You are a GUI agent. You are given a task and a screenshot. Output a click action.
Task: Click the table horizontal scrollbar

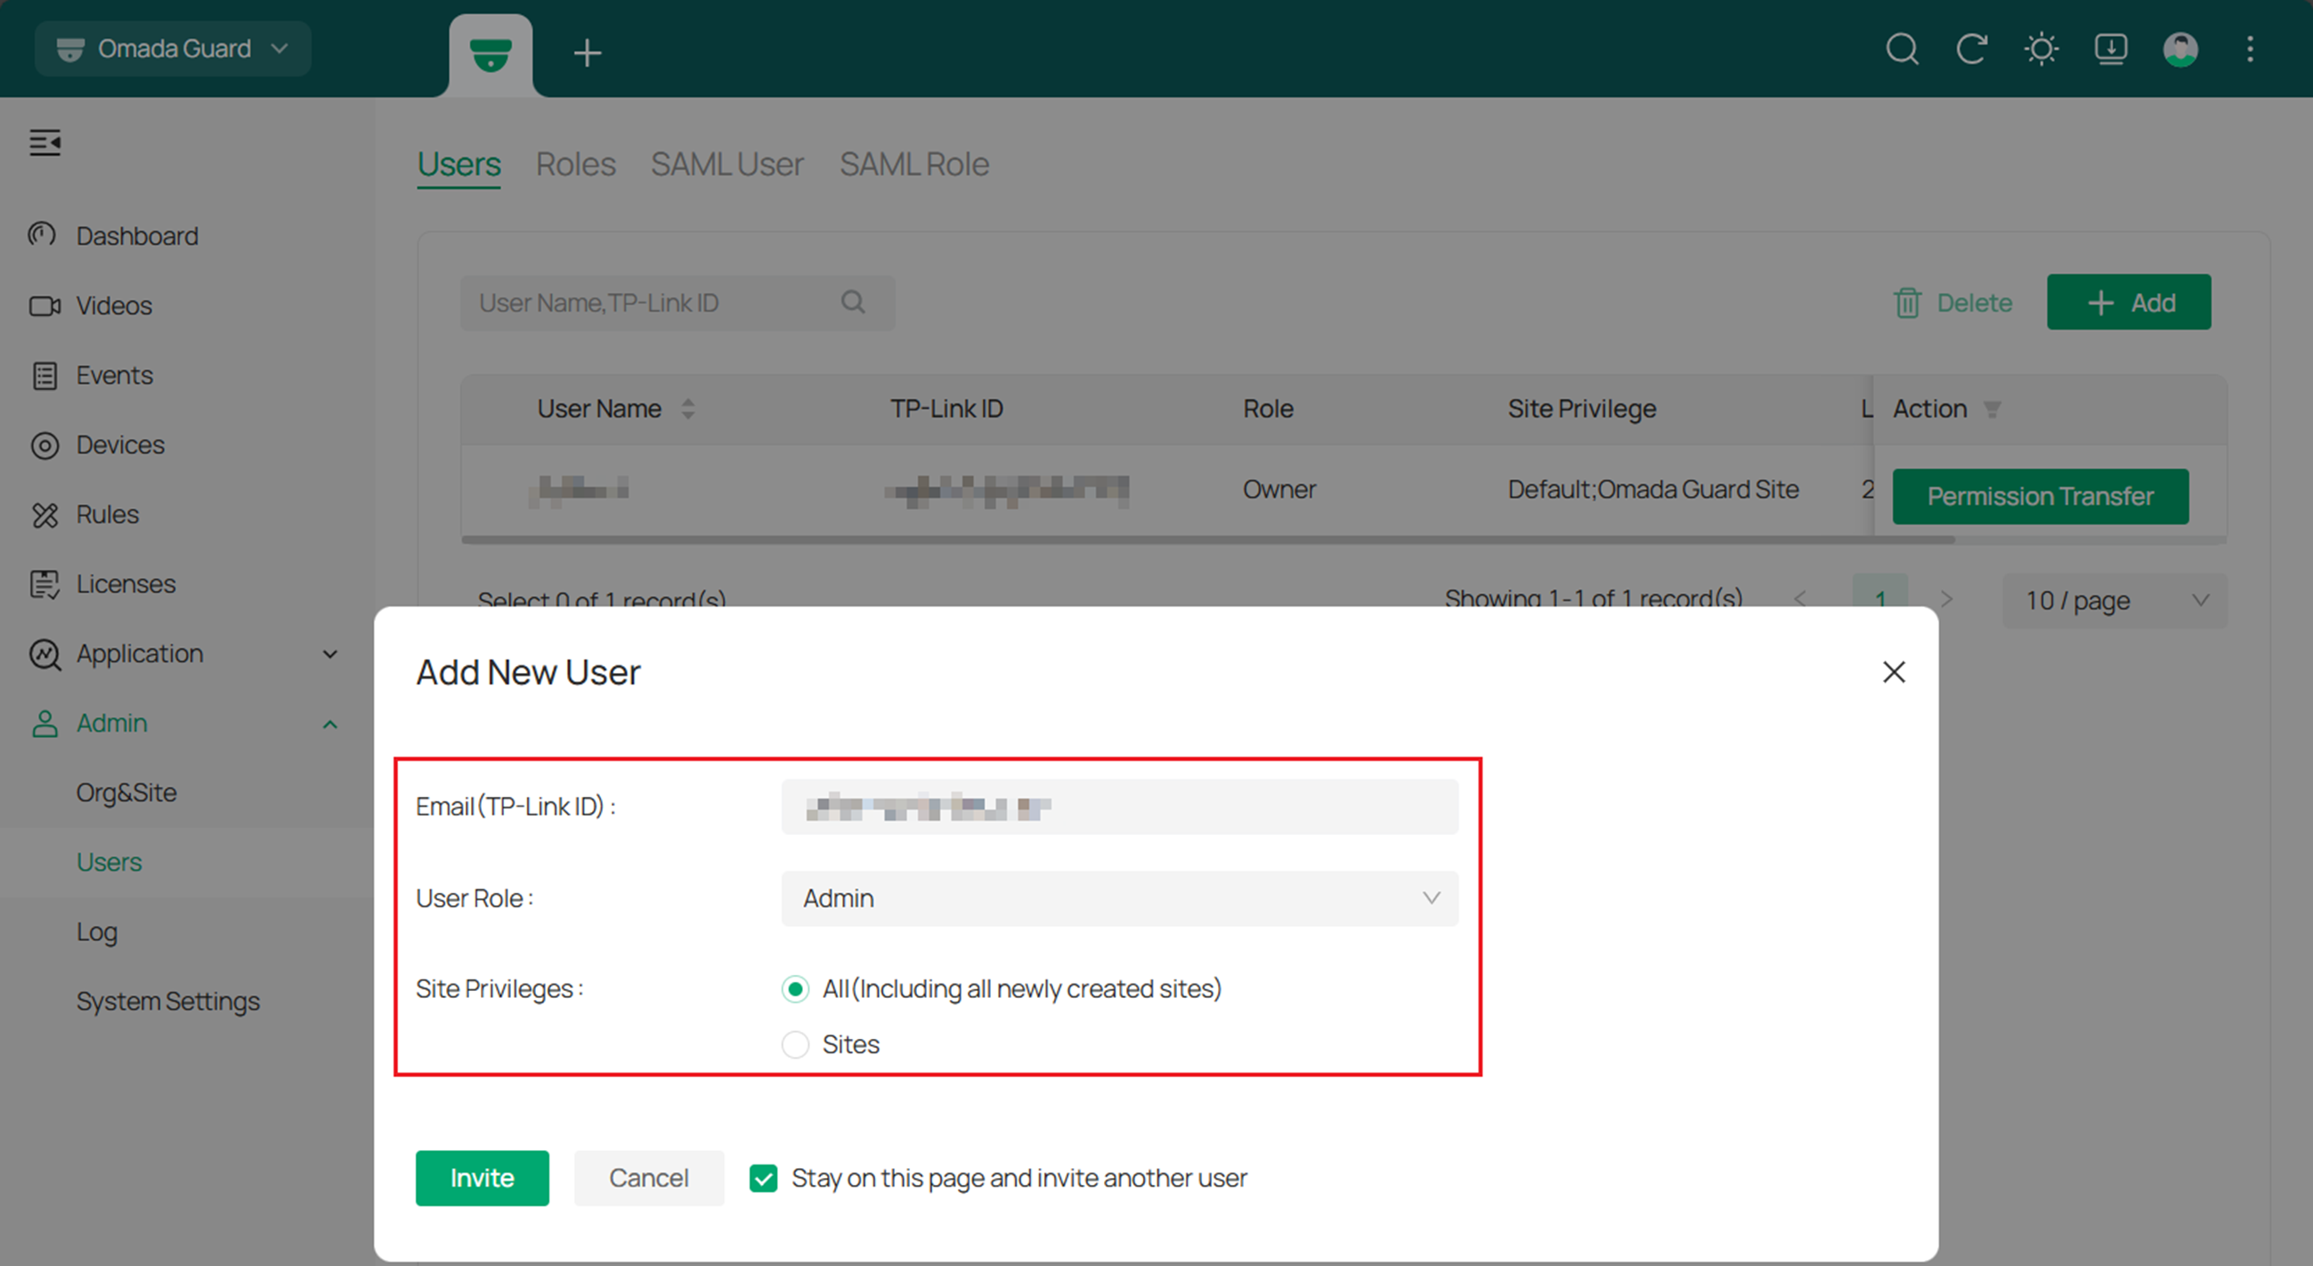[1207, 540]
